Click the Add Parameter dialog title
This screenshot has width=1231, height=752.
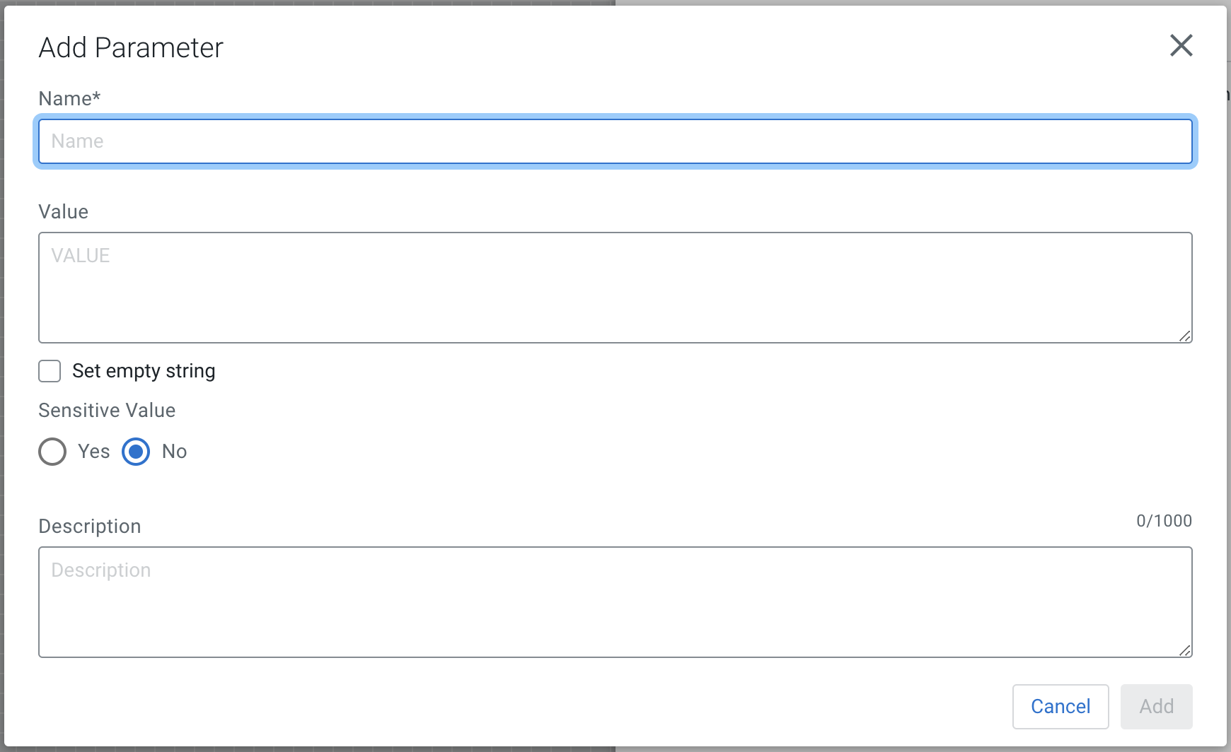pyautogui.click(x=131, y=48)
